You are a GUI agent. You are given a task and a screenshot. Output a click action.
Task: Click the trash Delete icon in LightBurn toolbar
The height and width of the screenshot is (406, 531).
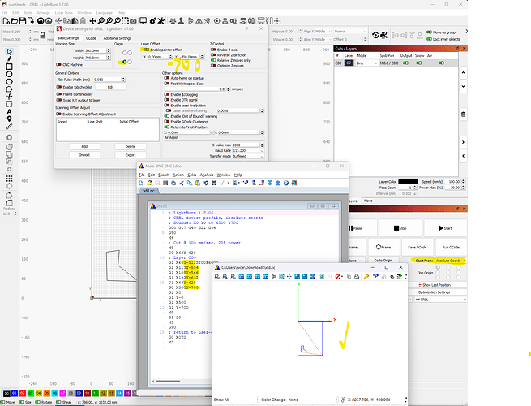[84, 21]
